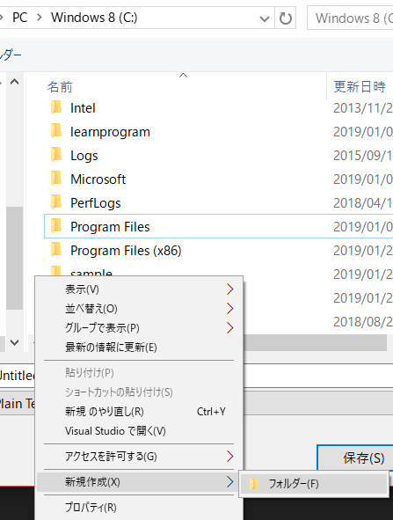Screen dimensions: 393x520
Task: Click the breadcrumb arrow after PC
Action: pyautogui.click(x=40, y=18)
